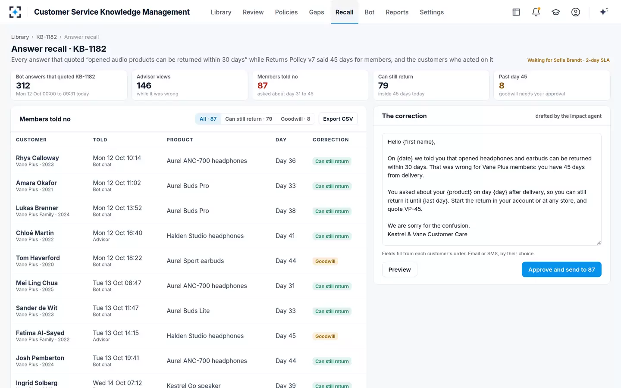Switch to the Library tab
The height and width of the screenshot is (388, 621).
[221, 12]
